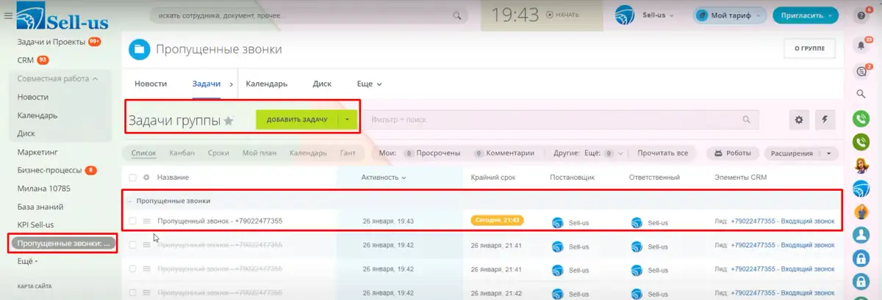Open the Другие: Ещё counter dropdown
Viewport: 882px width, 300px height.
pyautogui.click(x=620, y=153)
